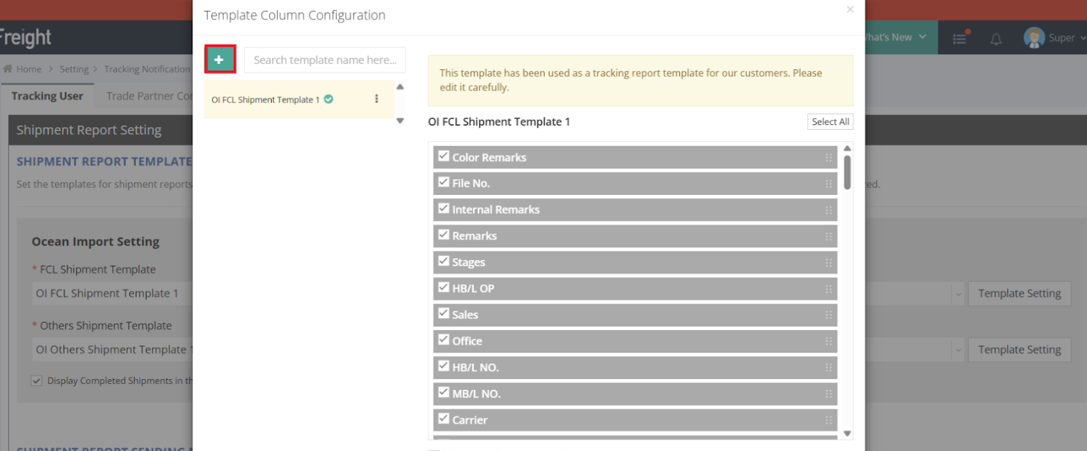The width and height of the screenshot is (1087, 451).
Task: Open the task list icon in header
Action: [x=959, y=39]
